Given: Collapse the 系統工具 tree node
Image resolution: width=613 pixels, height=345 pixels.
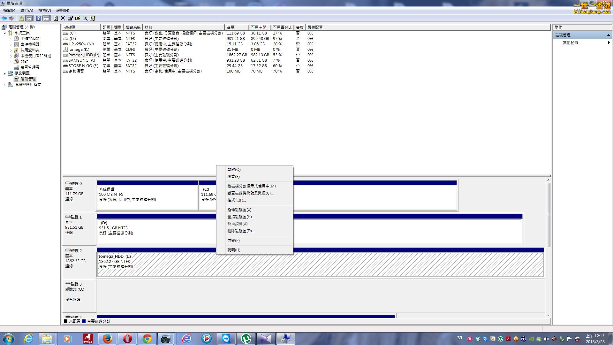Looking at the screenshot, I should [x=5, y=33].
